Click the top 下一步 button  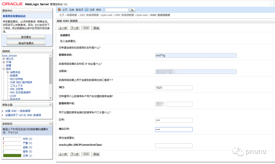(x=75, y=28)
